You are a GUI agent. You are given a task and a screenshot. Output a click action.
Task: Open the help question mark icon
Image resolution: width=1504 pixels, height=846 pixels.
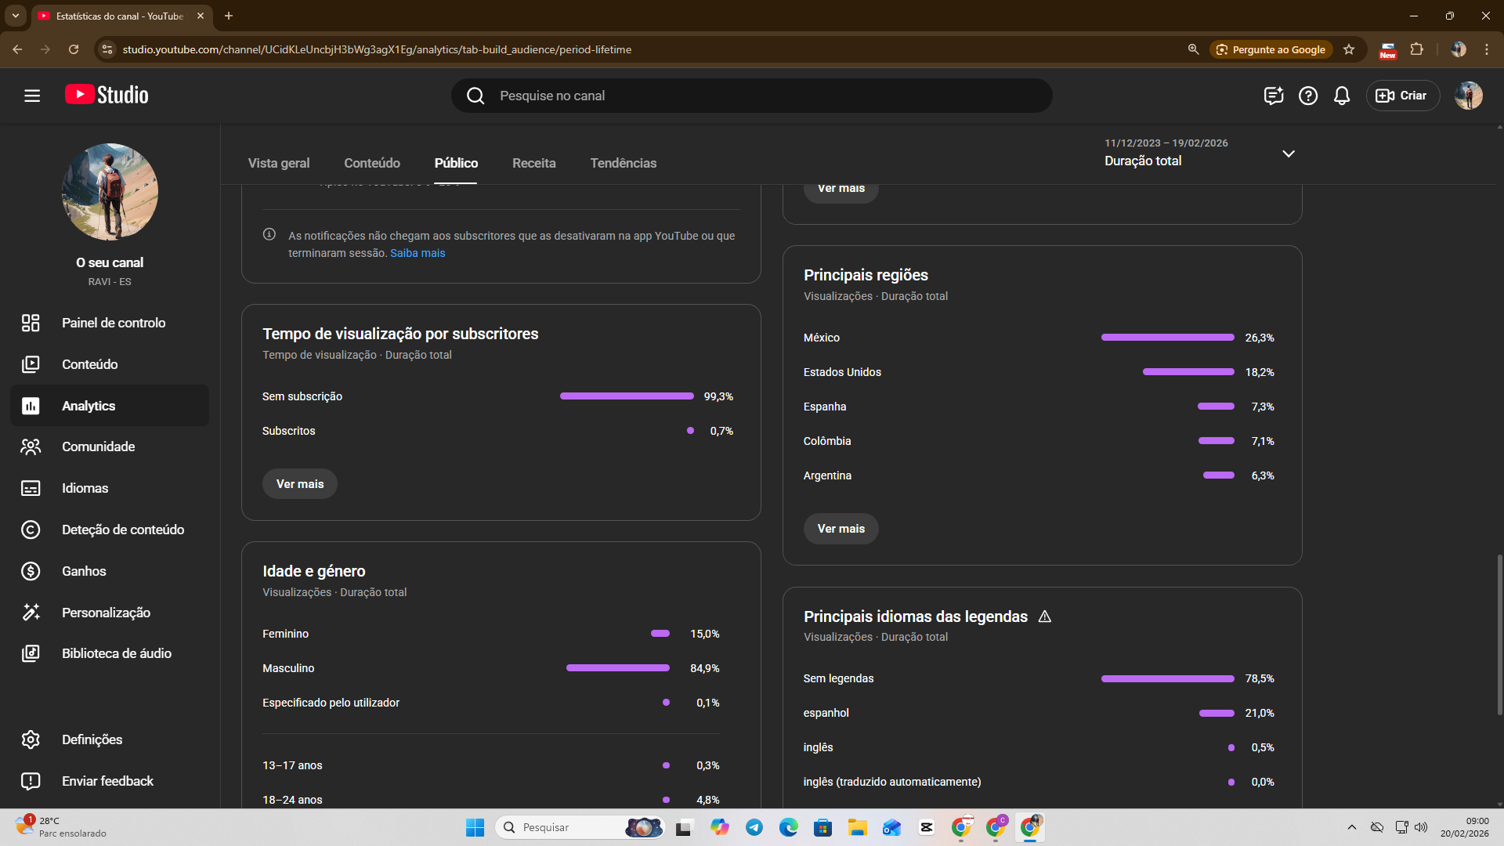[x=1307, y=96]
